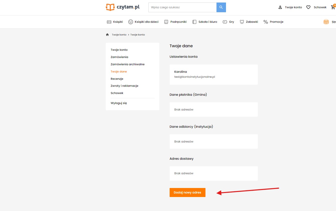Click the Ustawienia konta section heading
336x211 pixels.
click(184, 56)
